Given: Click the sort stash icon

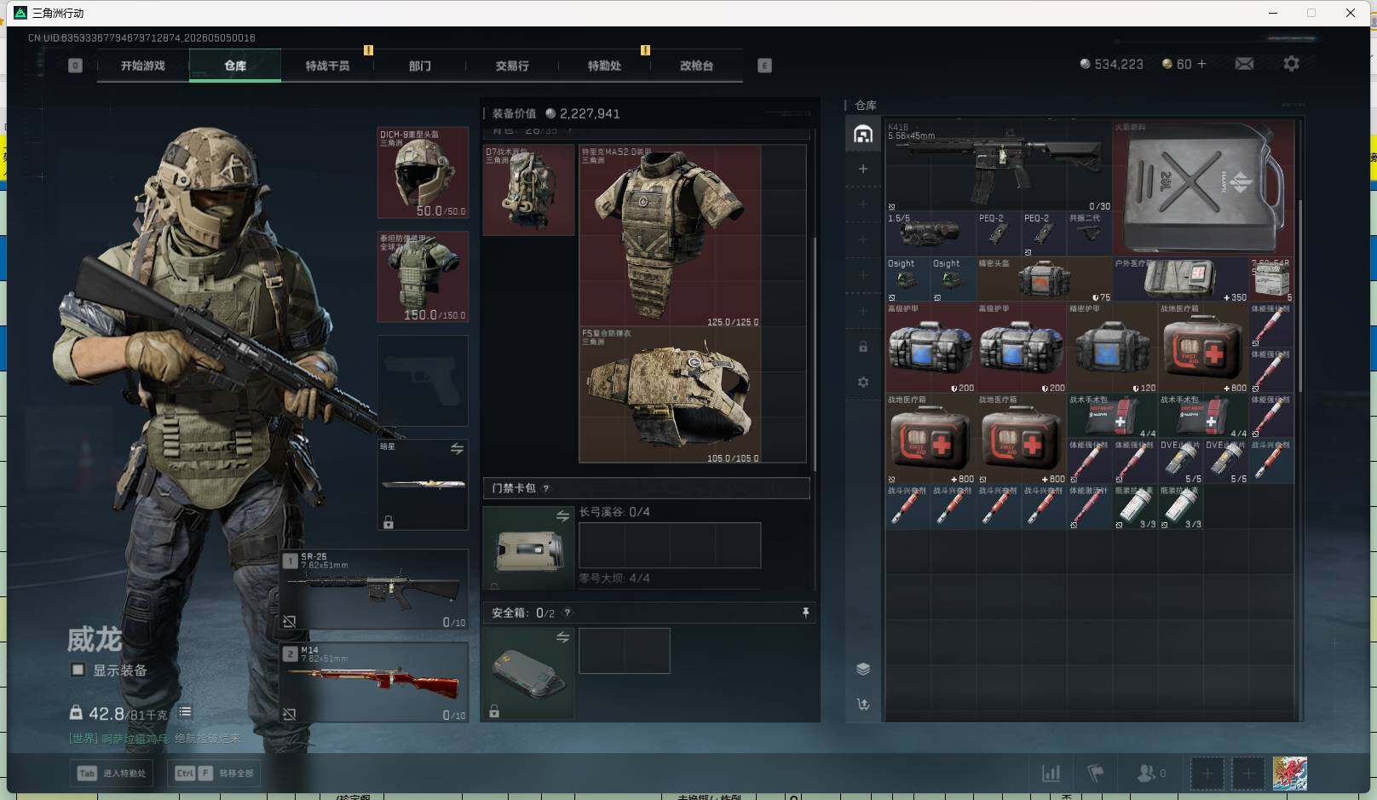Looking at the screenshot, I should click(x=863, y=705).
